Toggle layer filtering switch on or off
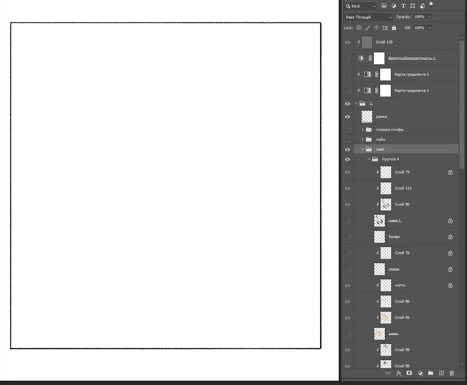The width and height of the screenshot is (467, 385). tap(431, 5)
